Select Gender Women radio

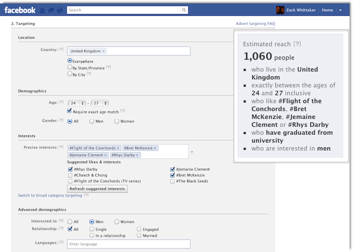pyautogui.click(x=116, y=121)
